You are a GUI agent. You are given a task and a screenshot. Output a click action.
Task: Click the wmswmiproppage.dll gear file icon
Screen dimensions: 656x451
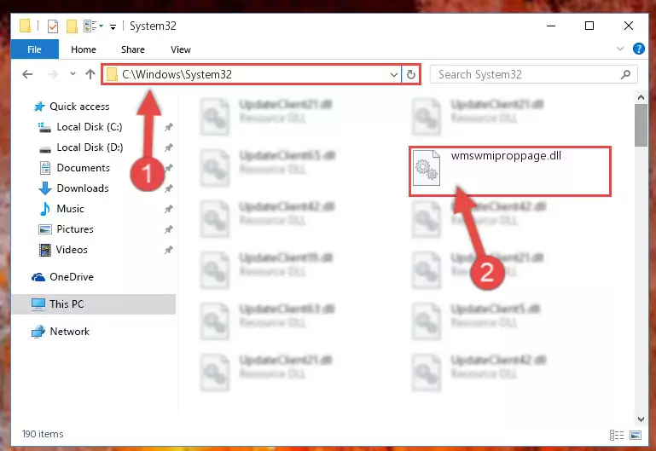click(x=427, y=168)
